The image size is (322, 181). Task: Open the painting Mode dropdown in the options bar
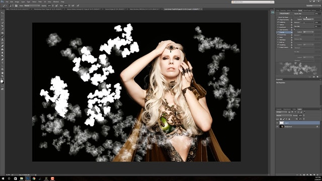pyautogui.click(x=32, y=6)
